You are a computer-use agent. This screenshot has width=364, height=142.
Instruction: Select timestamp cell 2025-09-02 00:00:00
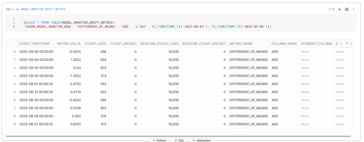coord(36,76)
